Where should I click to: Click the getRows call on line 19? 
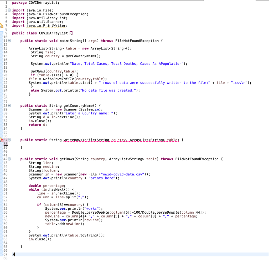[37, 71]
